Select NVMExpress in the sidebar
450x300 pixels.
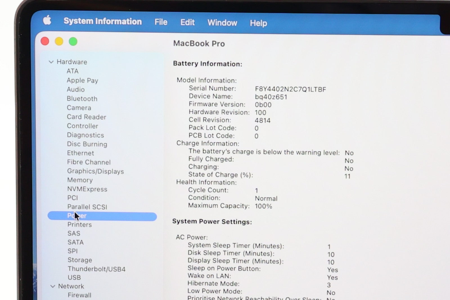pos(87,189)
